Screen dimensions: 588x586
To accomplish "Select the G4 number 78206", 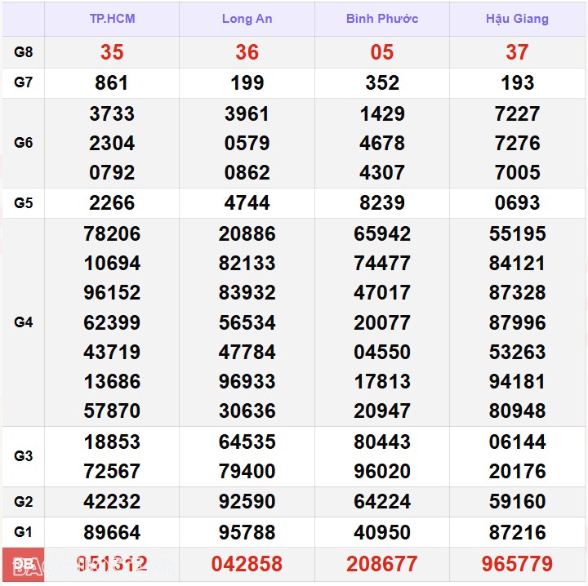I will tap(112, 234).
